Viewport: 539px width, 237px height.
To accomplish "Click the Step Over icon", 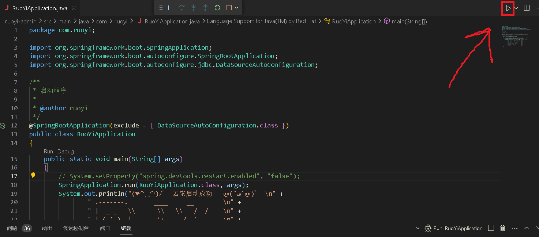I will (x=181, y=8).
